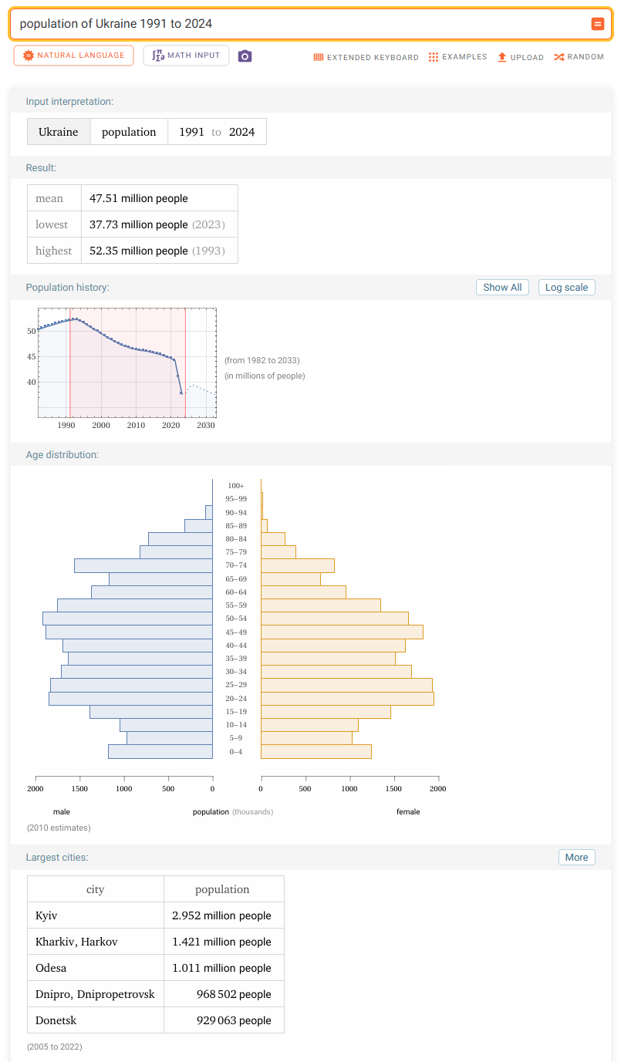Select Kyiv in the cities table
621x1062 pixels.
[46, 915]
